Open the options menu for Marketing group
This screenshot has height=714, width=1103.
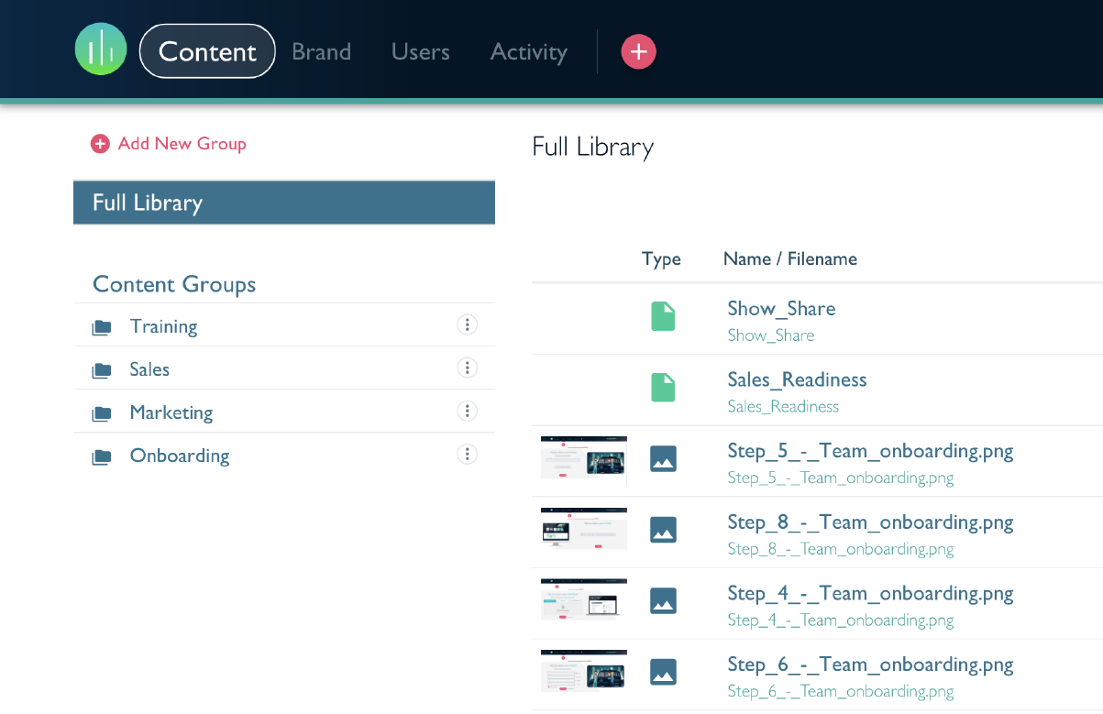coord(468,411)
